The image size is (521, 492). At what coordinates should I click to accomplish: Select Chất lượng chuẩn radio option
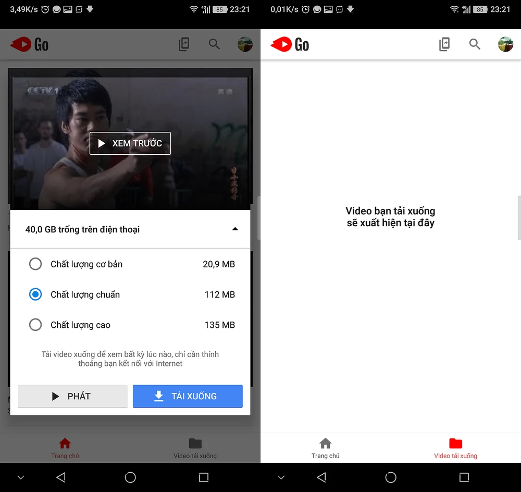coord(35,294)
